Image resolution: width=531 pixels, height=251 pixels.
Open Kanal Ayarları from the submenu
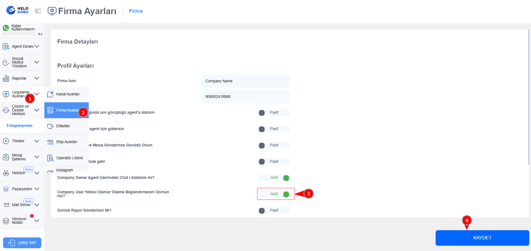68,94
